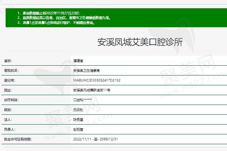Click the 诊疗科目 label
The width and height of the screenshot is (227, 151).
coord(11,100)
